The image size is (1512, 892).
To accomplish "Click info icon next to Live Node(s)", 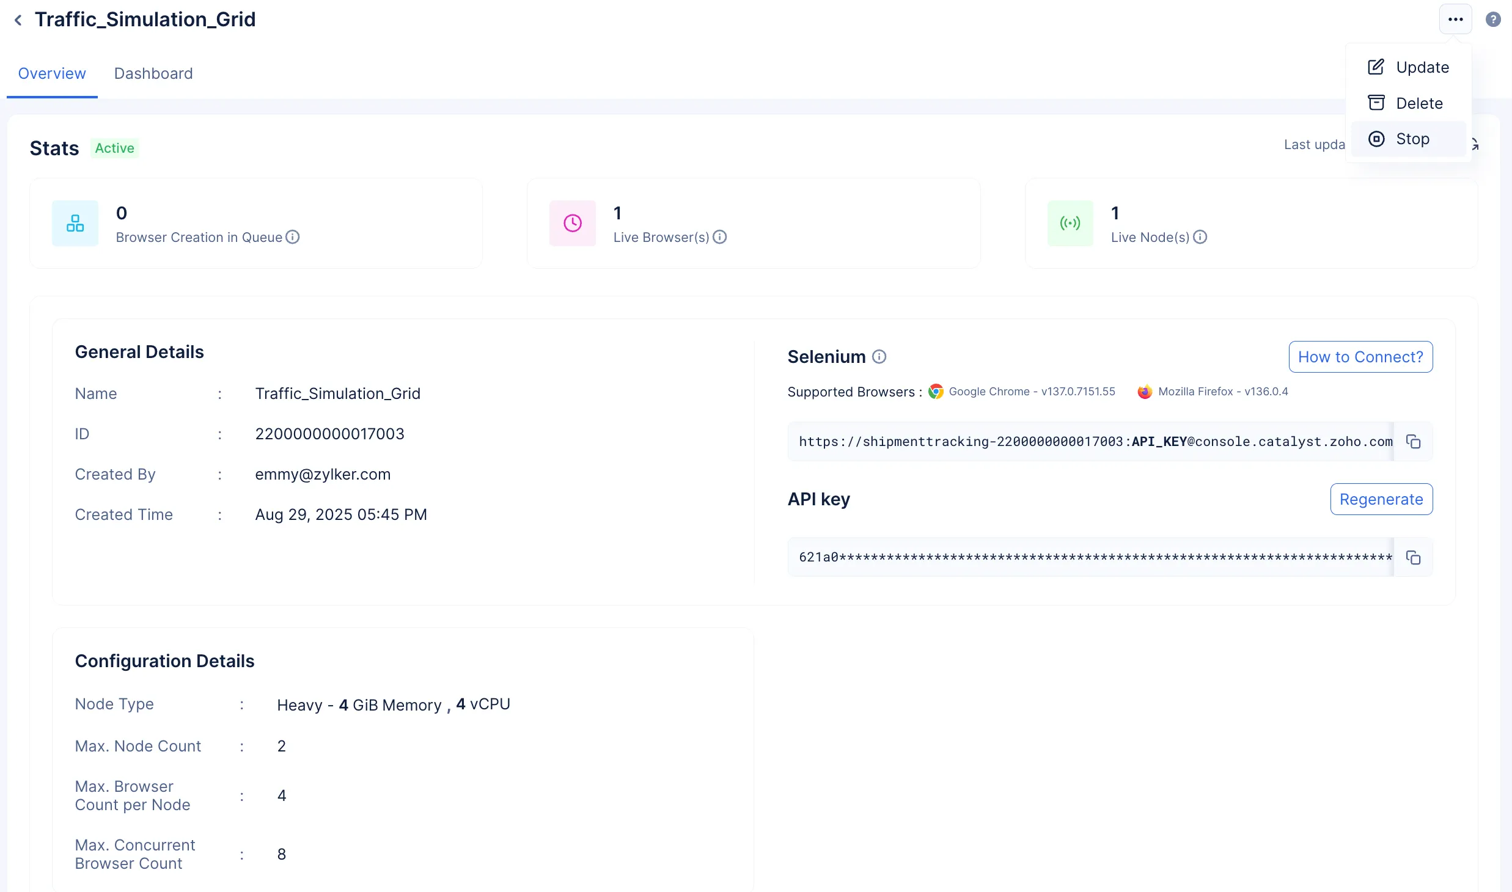I will (x=1200, y=237).
